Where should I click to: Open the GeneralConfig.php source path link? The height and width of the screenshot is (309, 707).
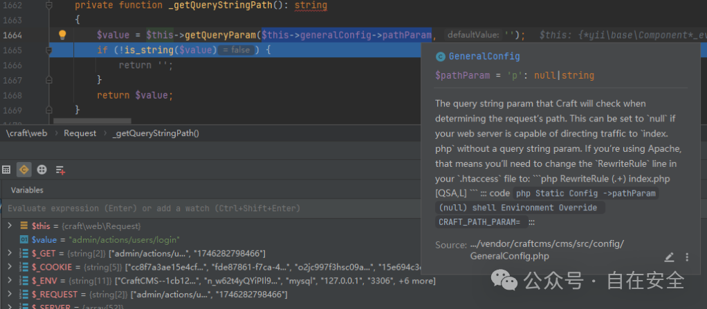pos(547,250)
